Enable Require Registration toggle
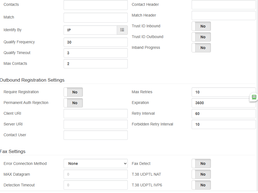Viewport: 258px width, 193px height. pyautogui.click(x=73, y=92)
